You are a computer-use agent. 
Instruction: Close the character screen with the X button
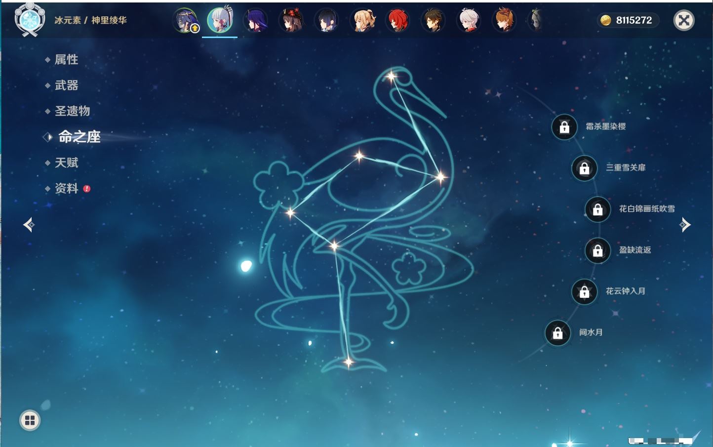[x=684, y=20]
